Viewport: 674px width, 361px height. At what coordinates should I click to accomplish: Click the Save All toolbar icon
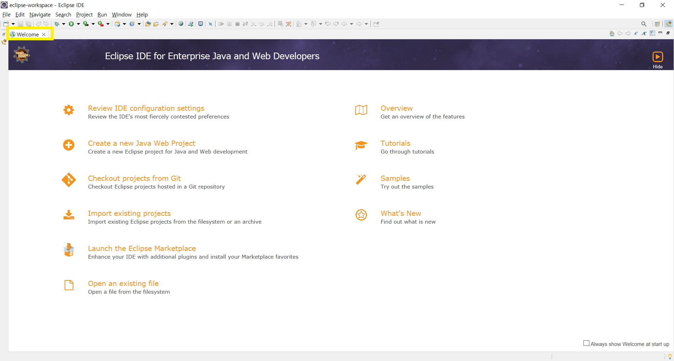pyautogui.click(x=28, y=24)
